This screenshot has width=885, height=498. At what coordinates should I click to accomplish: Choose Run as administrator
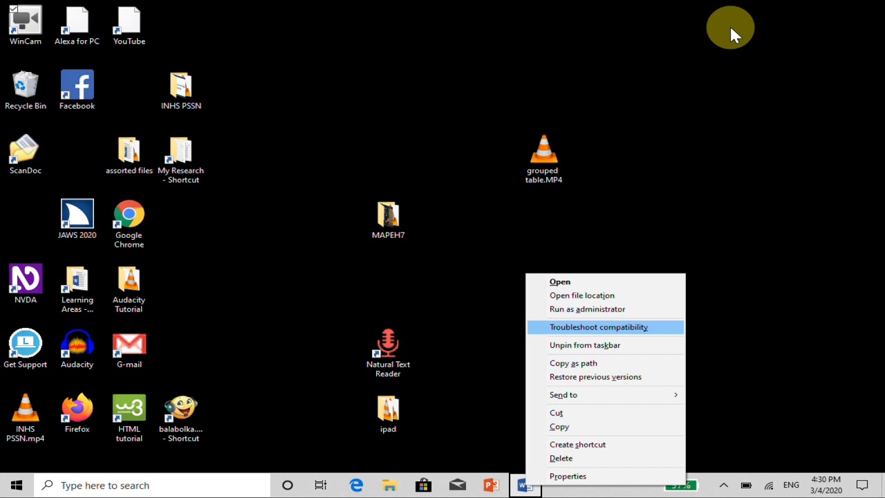605,309
